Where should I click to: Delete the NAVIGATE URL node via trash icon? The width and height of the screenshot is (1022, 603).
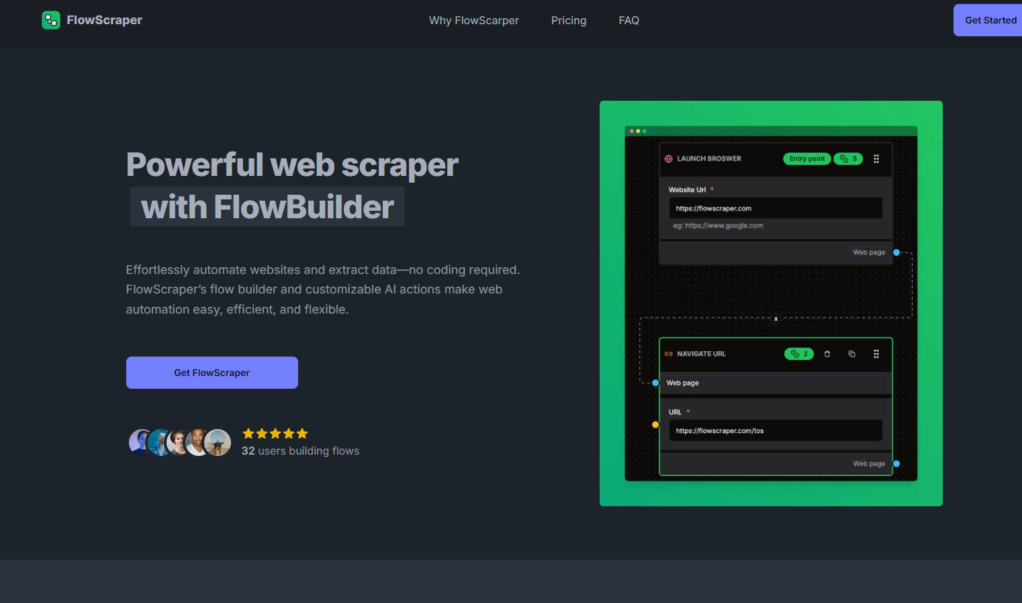[x=827, y=354]
